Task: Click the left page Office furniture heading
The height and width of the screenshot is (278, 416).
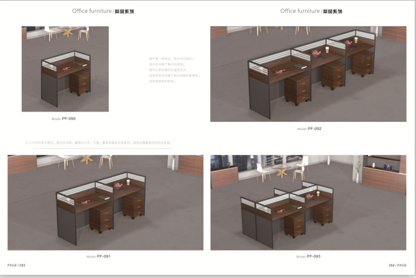Action: (103, 12)
